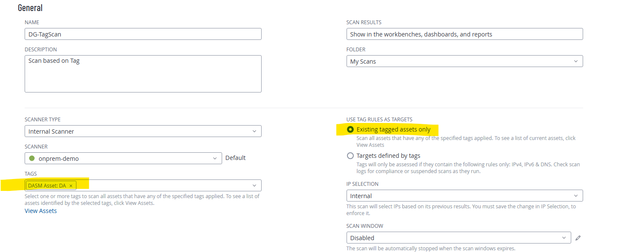Viewport: 626px width, 252px height.
Task: Open the Scanner Type dropdown showing Internal Scanner
Action: [143, 132]
